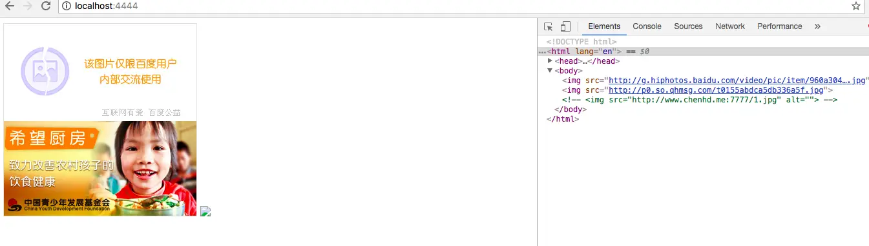
Task: Reload the page with the refresh icon
Action: pos(46,6)
